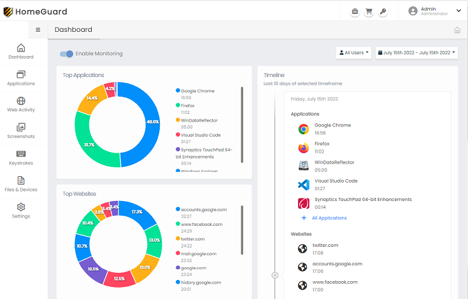Click the home breadcrumb icon
468x299 pixels.
click(x=457, y=30)
